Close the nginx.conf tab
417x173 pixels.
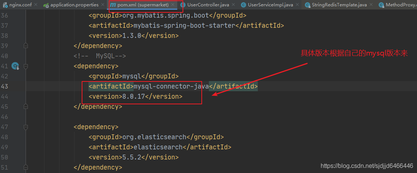pyautogui.click(x=36, y=5)
